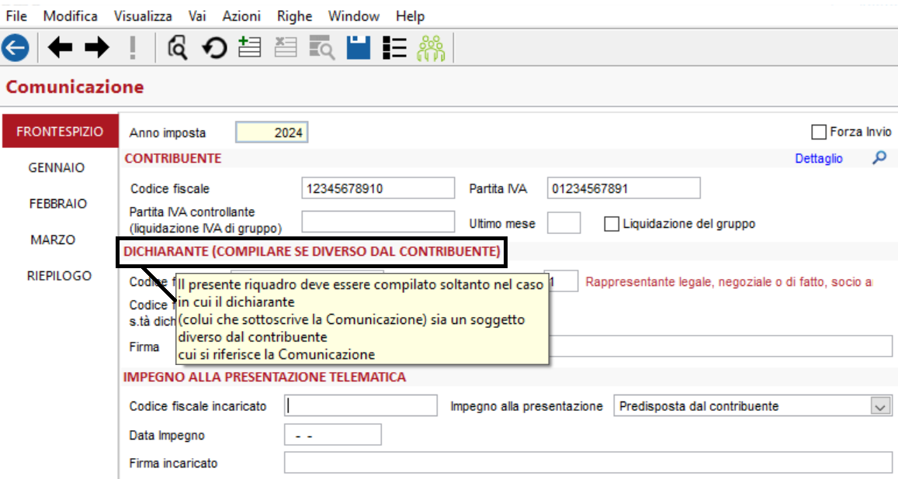Tick the Liquidazione del gruppo checkbox
Viewport: 898px width, 479px height.
pyautogui.click(x=612, y=224)
